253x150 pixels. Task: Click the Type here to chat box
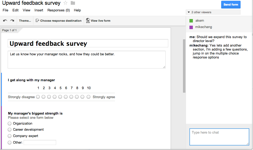(219, 137)
